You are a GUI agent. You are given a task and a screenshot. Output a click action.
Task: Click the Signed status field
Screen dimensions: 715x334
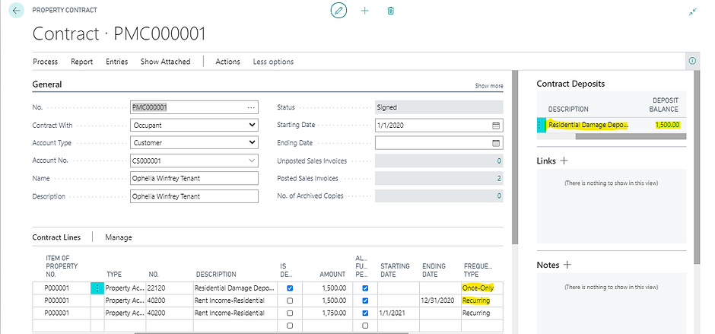(x=439, y=107)
